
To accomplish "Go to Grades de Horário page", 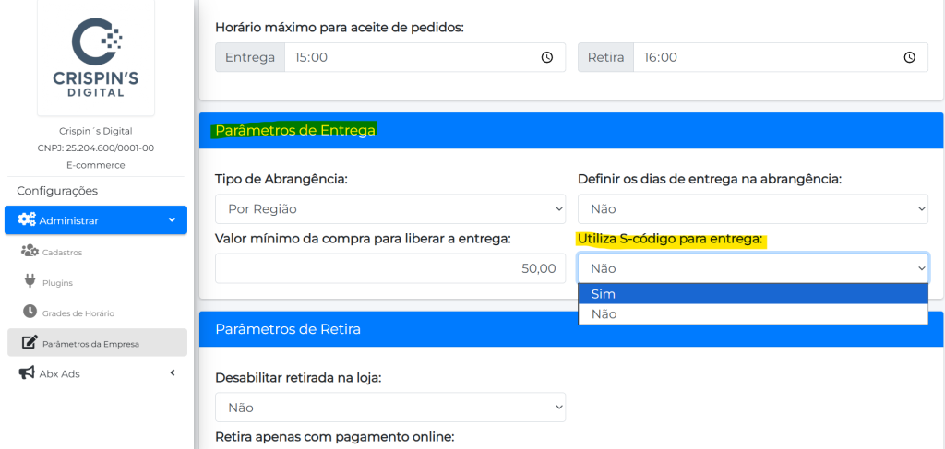I will pyautogui.click(x=78, y=313).
